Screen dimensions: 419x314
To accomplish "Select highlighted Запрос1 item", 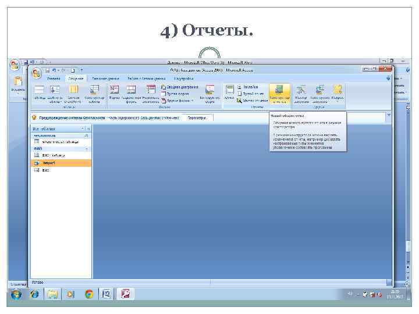I will coord(61,163).
